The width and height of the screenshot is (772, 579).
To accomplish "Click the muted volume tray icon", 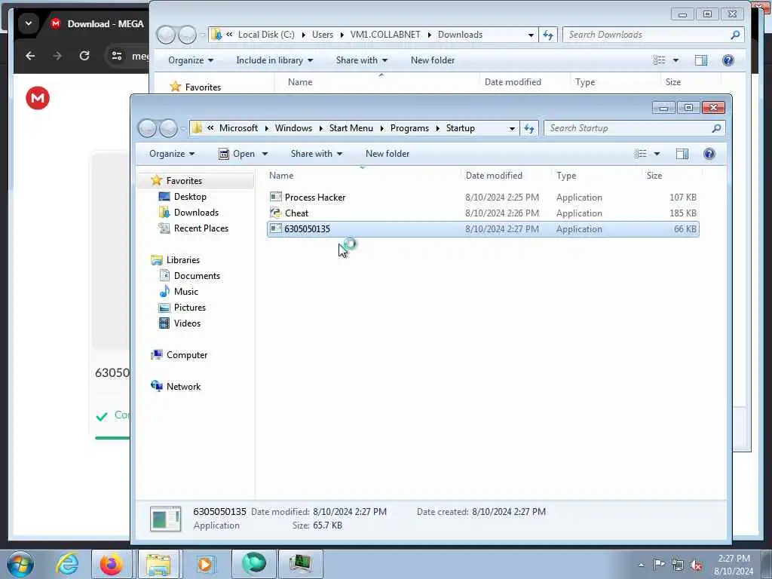I will coord(696,565).
